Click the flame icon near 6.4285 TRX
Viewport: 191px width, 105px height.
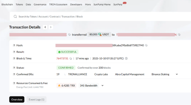click(59, 86)
